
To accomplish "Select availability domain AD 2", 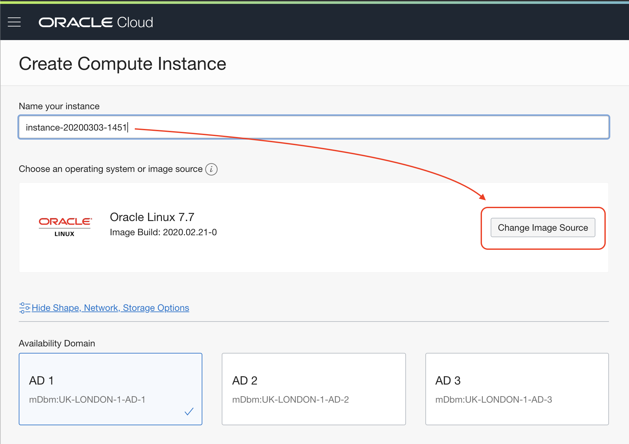I will [313, 389].
